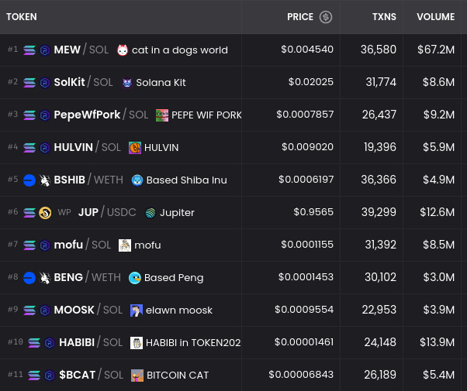Click the price $0.00006843
The image size is (467, 391).
click(x=301, y=375)
